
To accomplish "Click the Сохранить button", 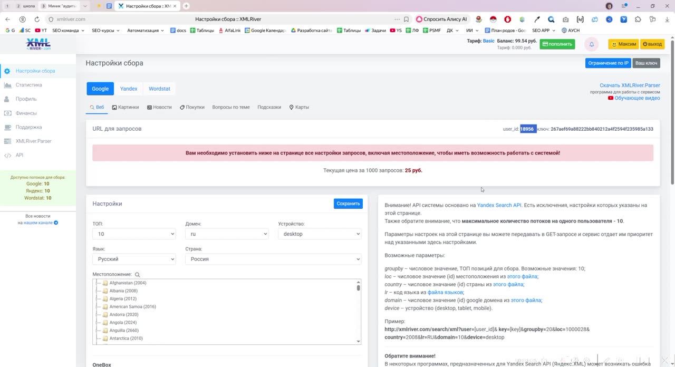I will 348,204.
